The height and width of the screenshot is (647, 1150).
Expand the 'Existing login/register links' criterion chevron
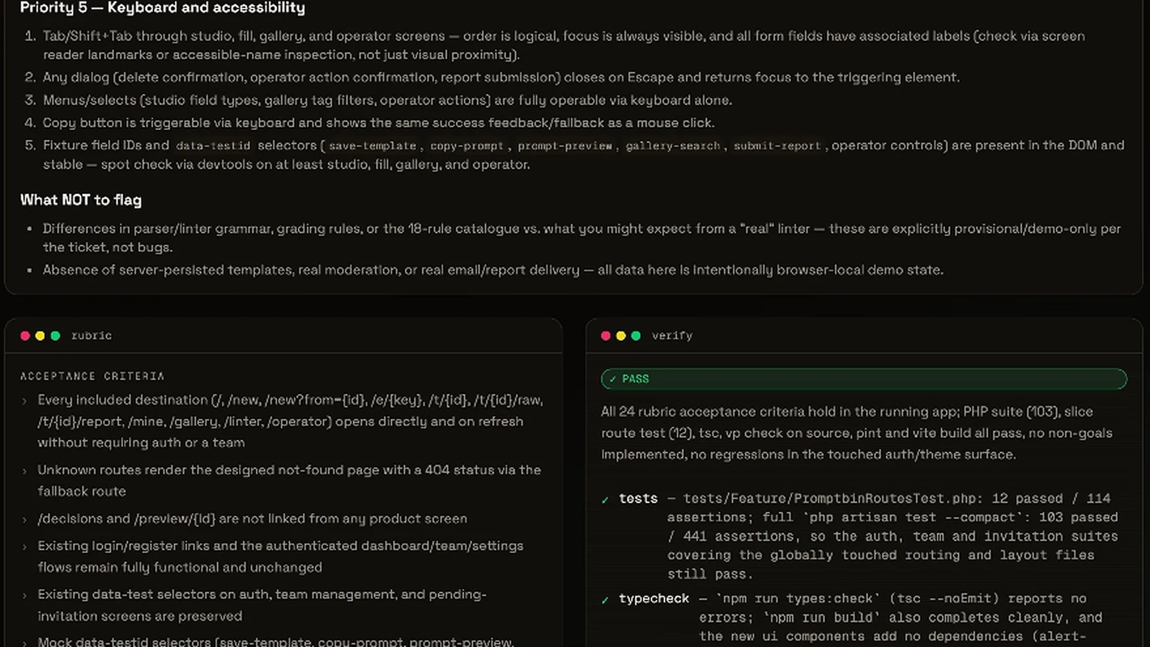click(25, 547)
